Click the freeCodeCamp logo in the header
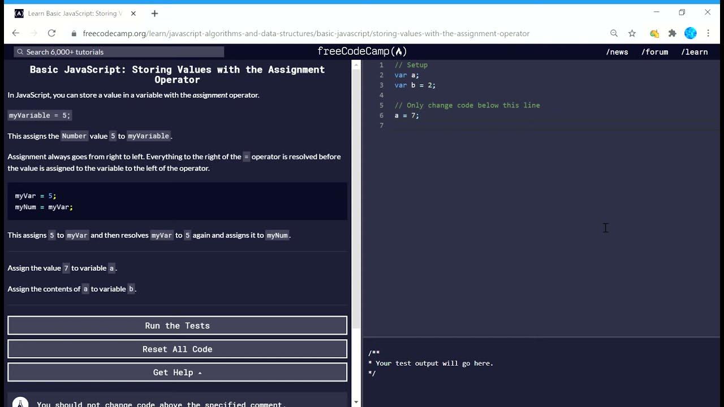The height and width of the screenshot is (407, 724). [362, 51]
